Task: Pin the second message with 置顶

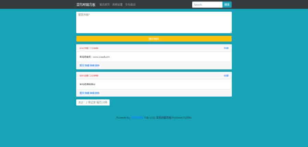Action: coord(82,93)
